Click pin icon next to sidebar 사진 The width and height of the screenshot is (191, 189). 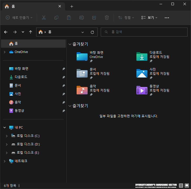point(63,94)
